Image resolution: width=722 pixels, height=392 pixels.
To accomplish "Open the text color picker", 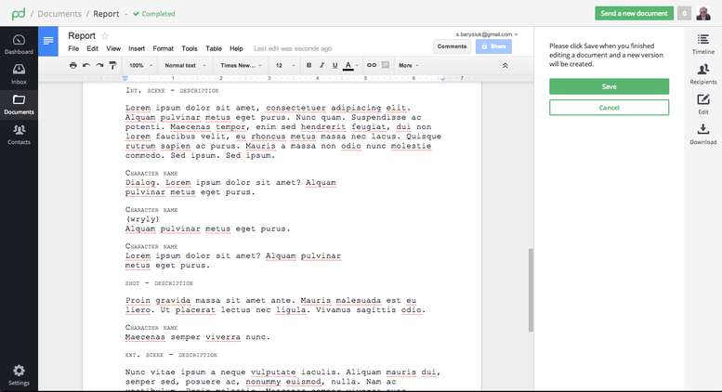I will tap(350, 66).
